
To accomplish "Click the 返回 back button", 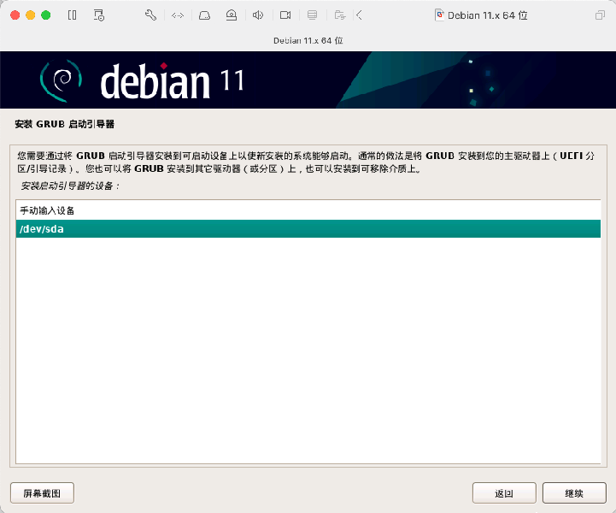I will pyautogui.click(x=504, y=493).
